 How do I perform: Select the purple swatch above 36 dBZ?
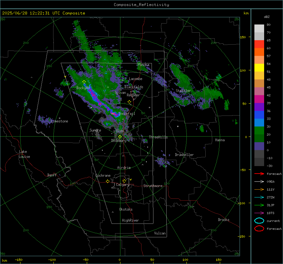pyautogui.click(x=259, y=107)
